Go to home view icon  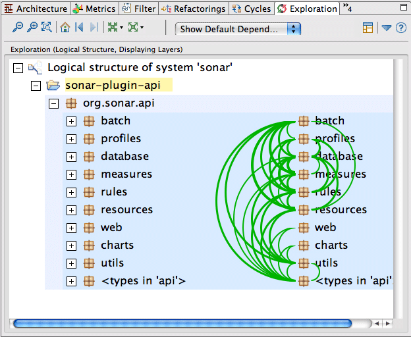tap(65, 28)
